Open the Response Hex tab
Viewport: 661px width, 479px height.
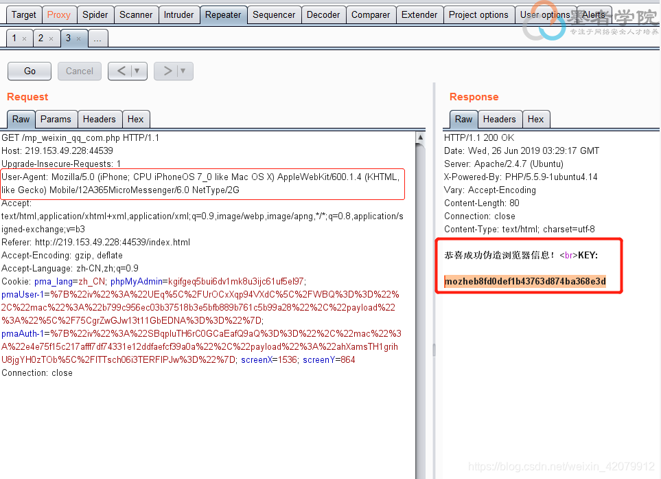pos(536,120)
